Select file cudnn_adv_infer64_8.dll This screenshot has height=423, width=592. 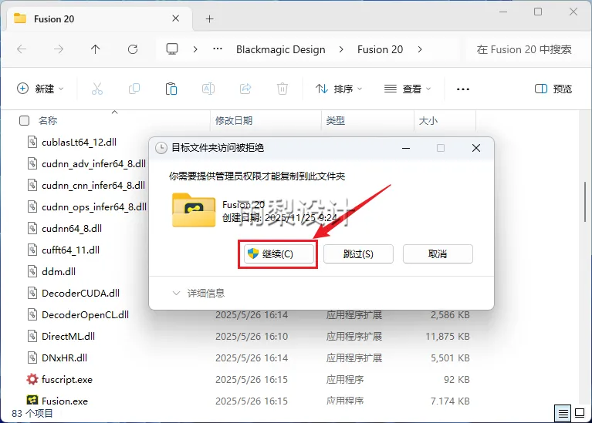[x=93, y=163]
